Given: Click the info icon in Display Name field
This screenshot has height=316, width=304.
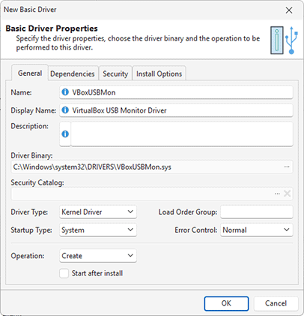Looking at the screenshot, I should (65, 110).
